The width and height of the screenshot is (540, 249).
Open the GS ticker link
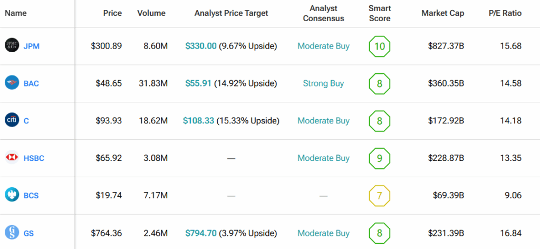click(x=30, y=233)
